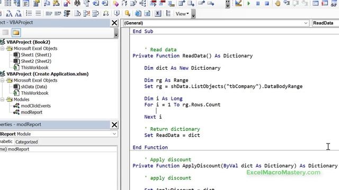
Task: Click the Step Out debug icon
Action: (305, 3)
